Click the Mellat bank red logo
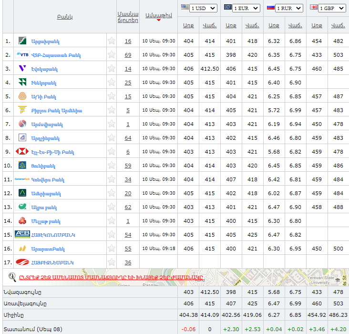Screen dimensions: 349x334 click(x=22, y=220)
